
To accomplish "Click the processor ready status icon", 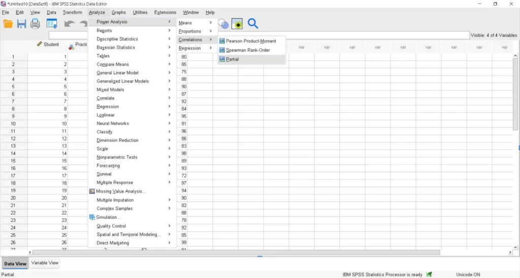I will 429,274.
